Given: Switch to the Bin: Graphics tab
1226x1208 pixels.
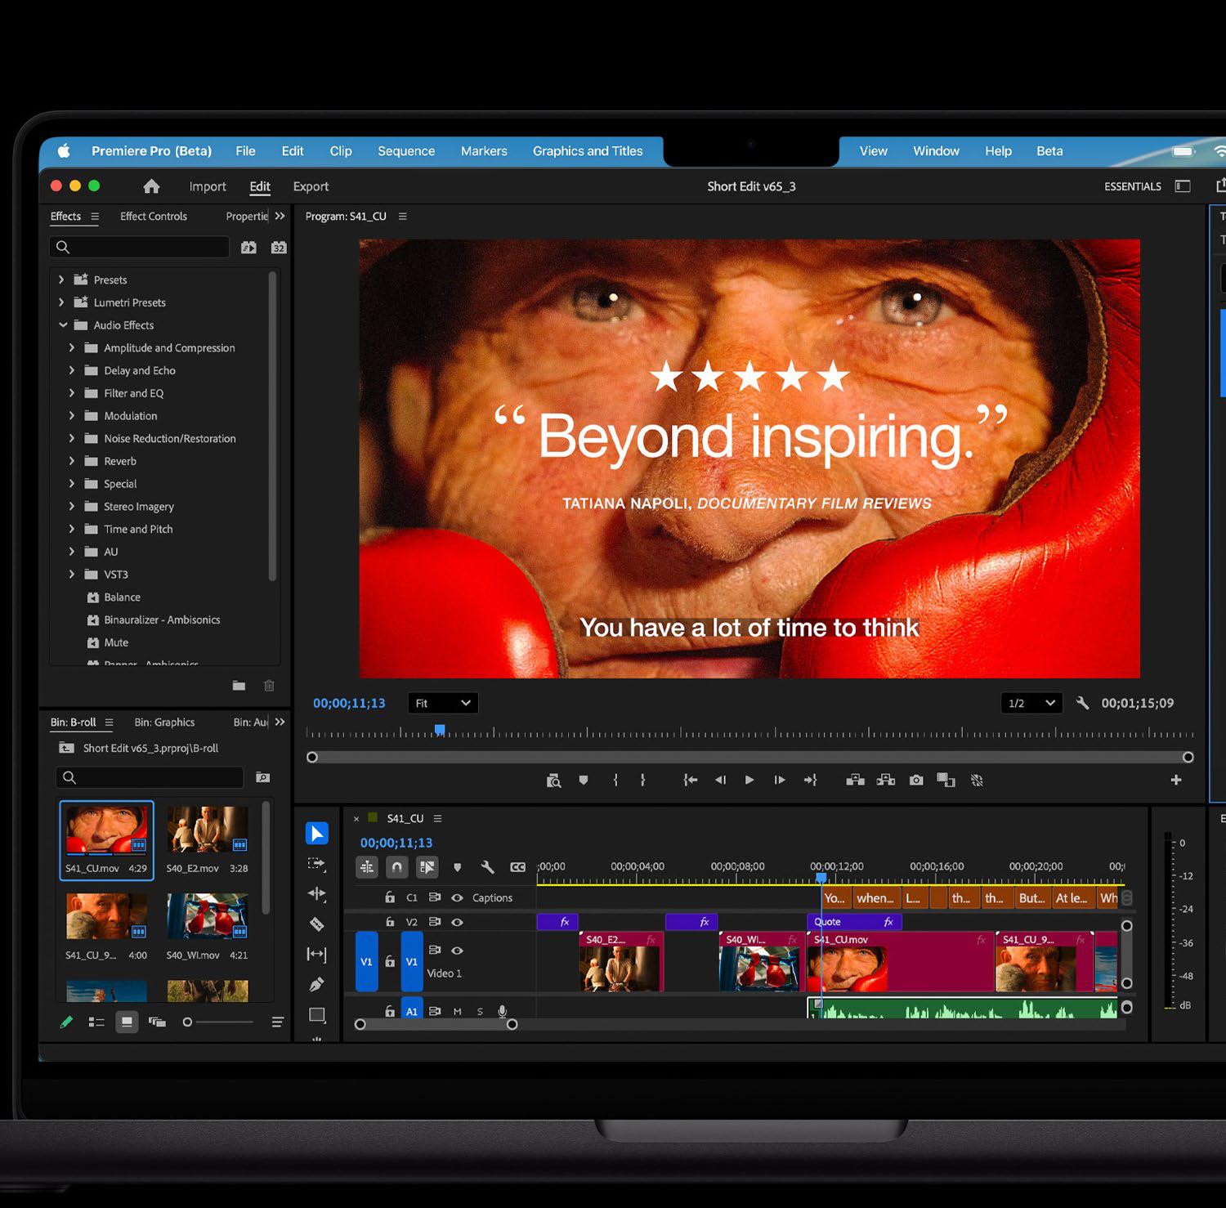Looking at the screenshot, I should (163, 722).
